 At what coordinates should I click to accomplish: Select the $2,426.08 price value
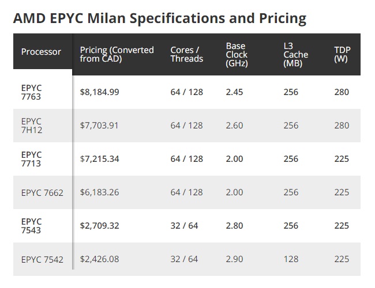pyautogui.click(x=99, y=259)
